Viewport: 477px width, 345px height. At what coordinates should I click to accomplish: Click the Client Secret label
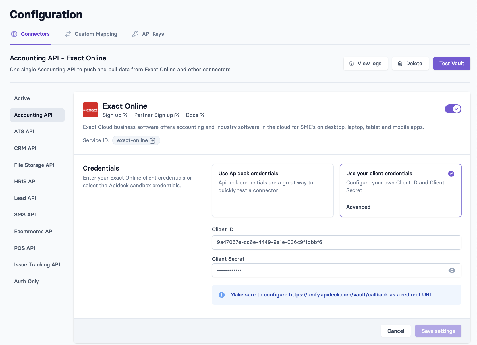[x=228, y=259]
